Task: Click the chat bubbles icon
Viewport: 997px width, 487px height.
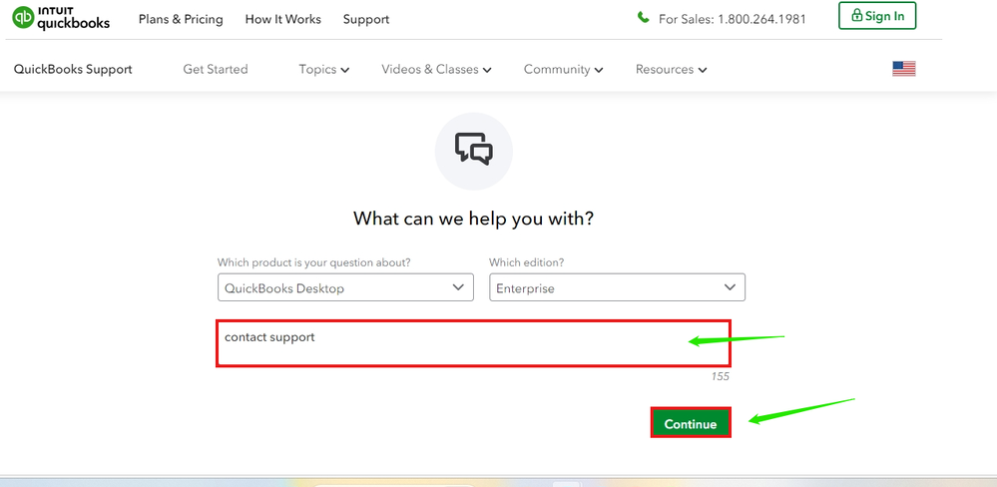Action: pyautogui.click(x=474, y=150)
